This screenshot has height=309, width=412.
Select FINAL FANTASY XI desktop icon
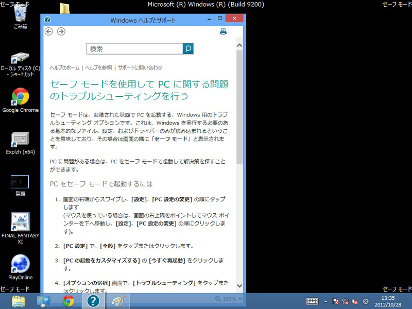click(x=21, y=228)
